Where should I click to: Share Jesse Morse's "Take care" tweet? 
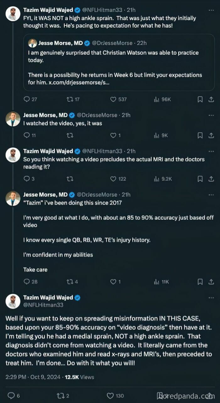pyautogui.click(x=211, y=282)
